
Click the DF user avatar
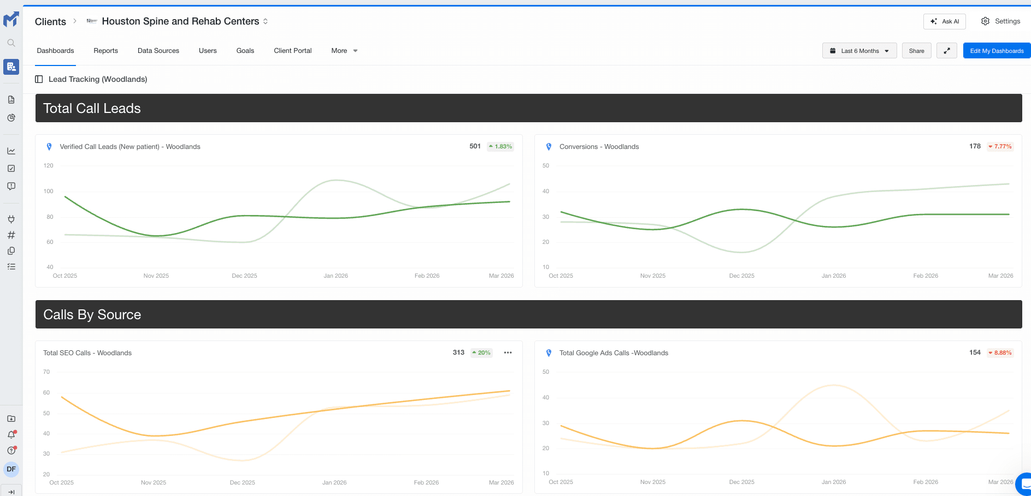tap(11, 469)
